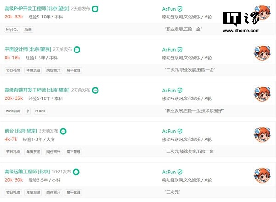
Task: Open AcFun company link in 高级运维 row
Action: click(169, 172)
